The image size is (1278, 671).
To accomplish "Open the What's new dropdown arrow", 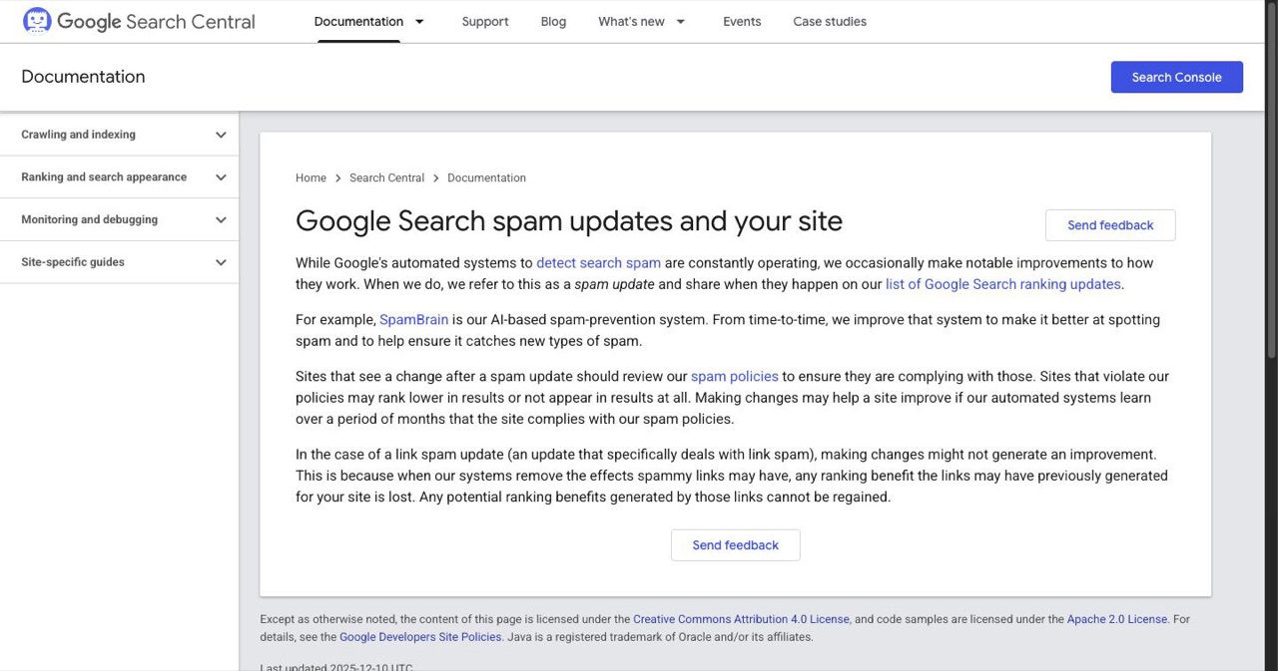I will [681, 21].
